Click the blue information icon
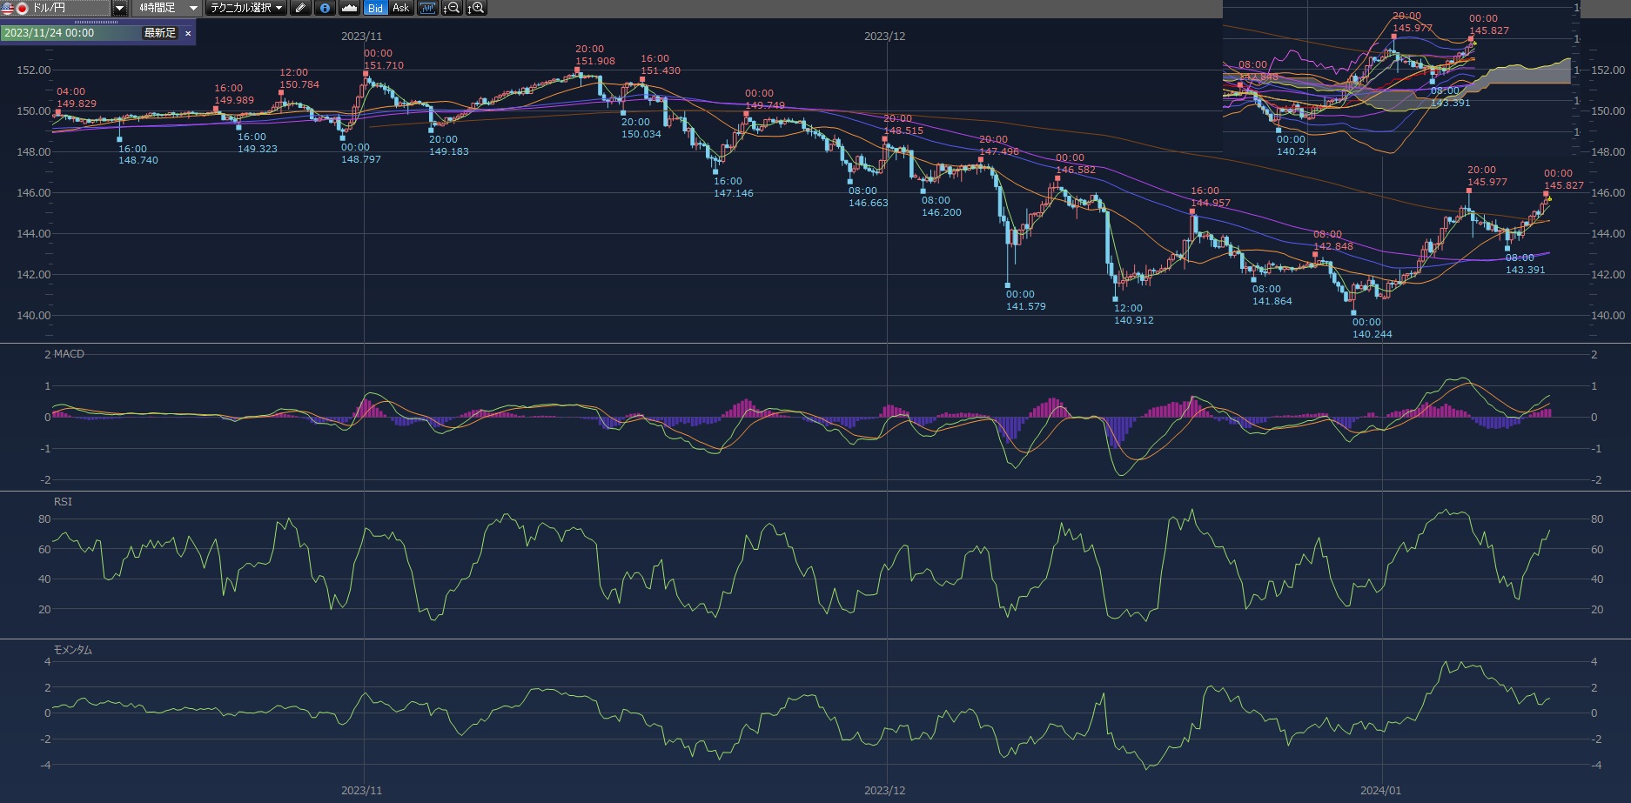 coord(325,8)
